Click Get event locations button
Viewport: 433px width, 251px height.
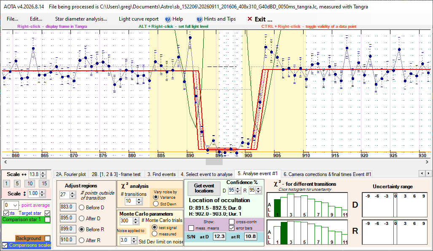click(204, 188)
